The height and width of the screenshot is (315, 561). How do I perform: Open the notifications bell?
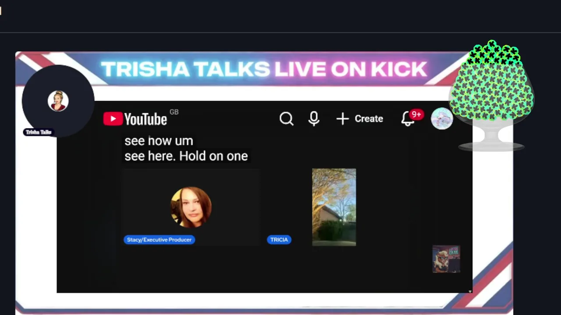pyautogui.click(x=408, y=119)
